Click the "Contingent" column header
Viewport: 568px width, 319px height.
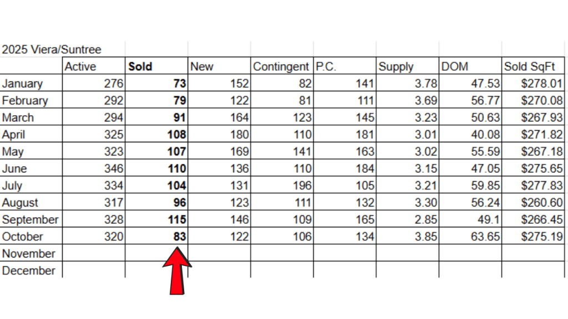tap(281, 66)
